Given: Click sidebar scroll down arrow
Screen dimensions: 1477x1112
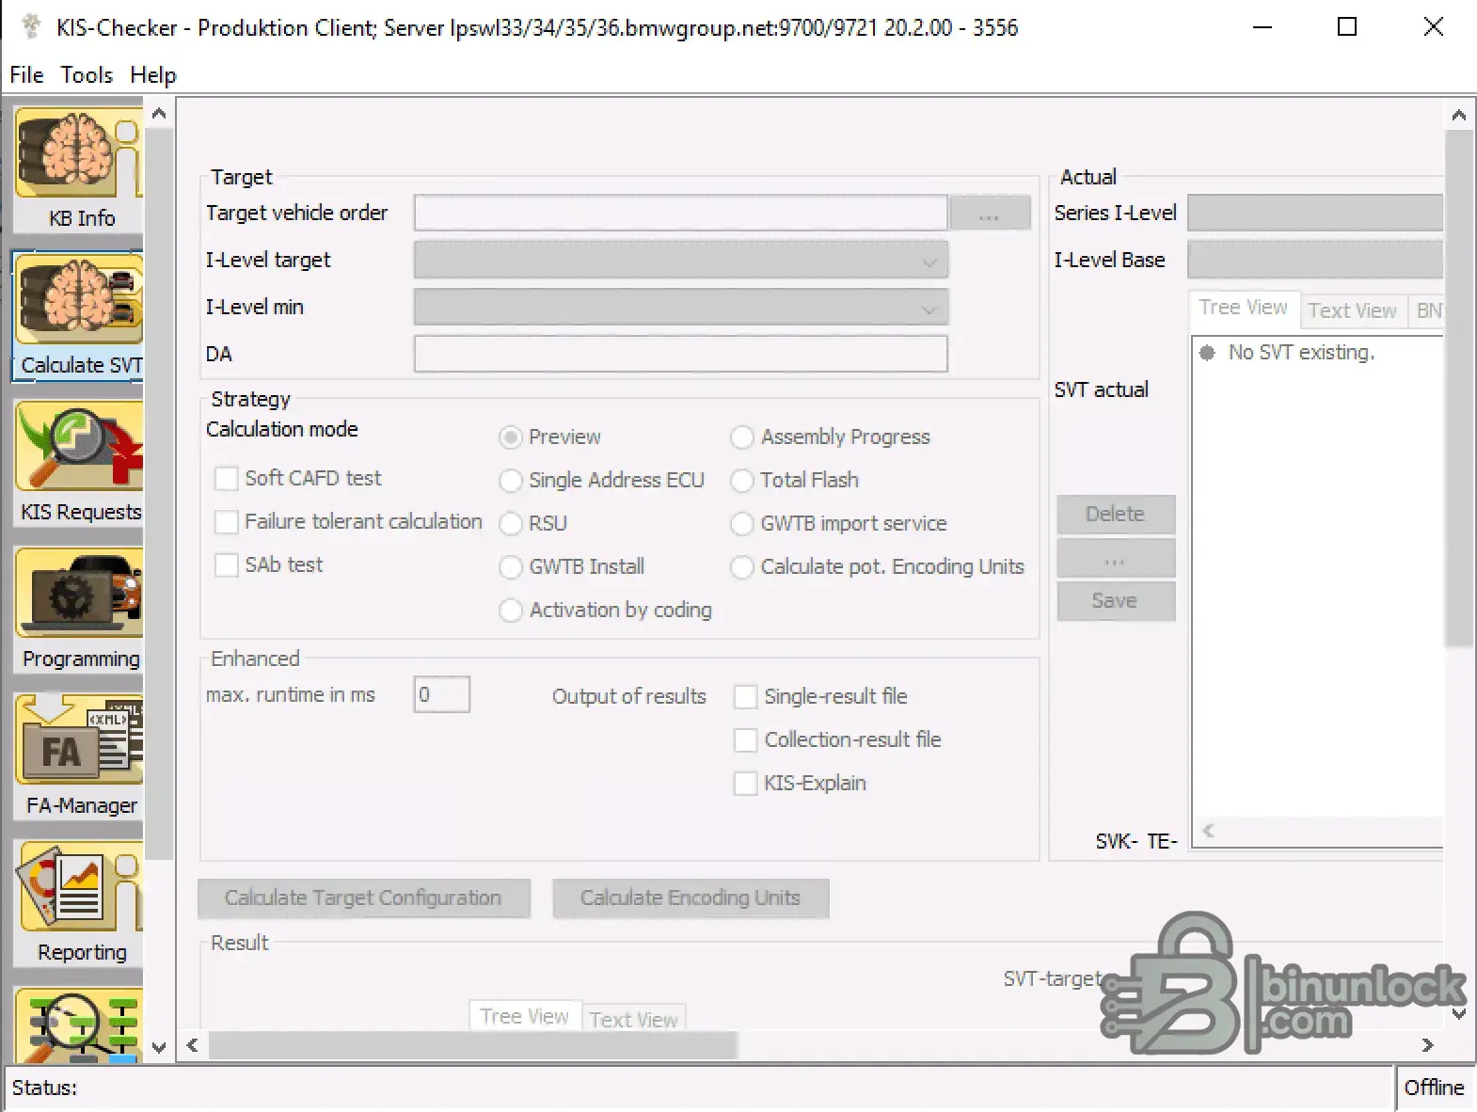Looking at the screenshot, I should (159, 1047).
